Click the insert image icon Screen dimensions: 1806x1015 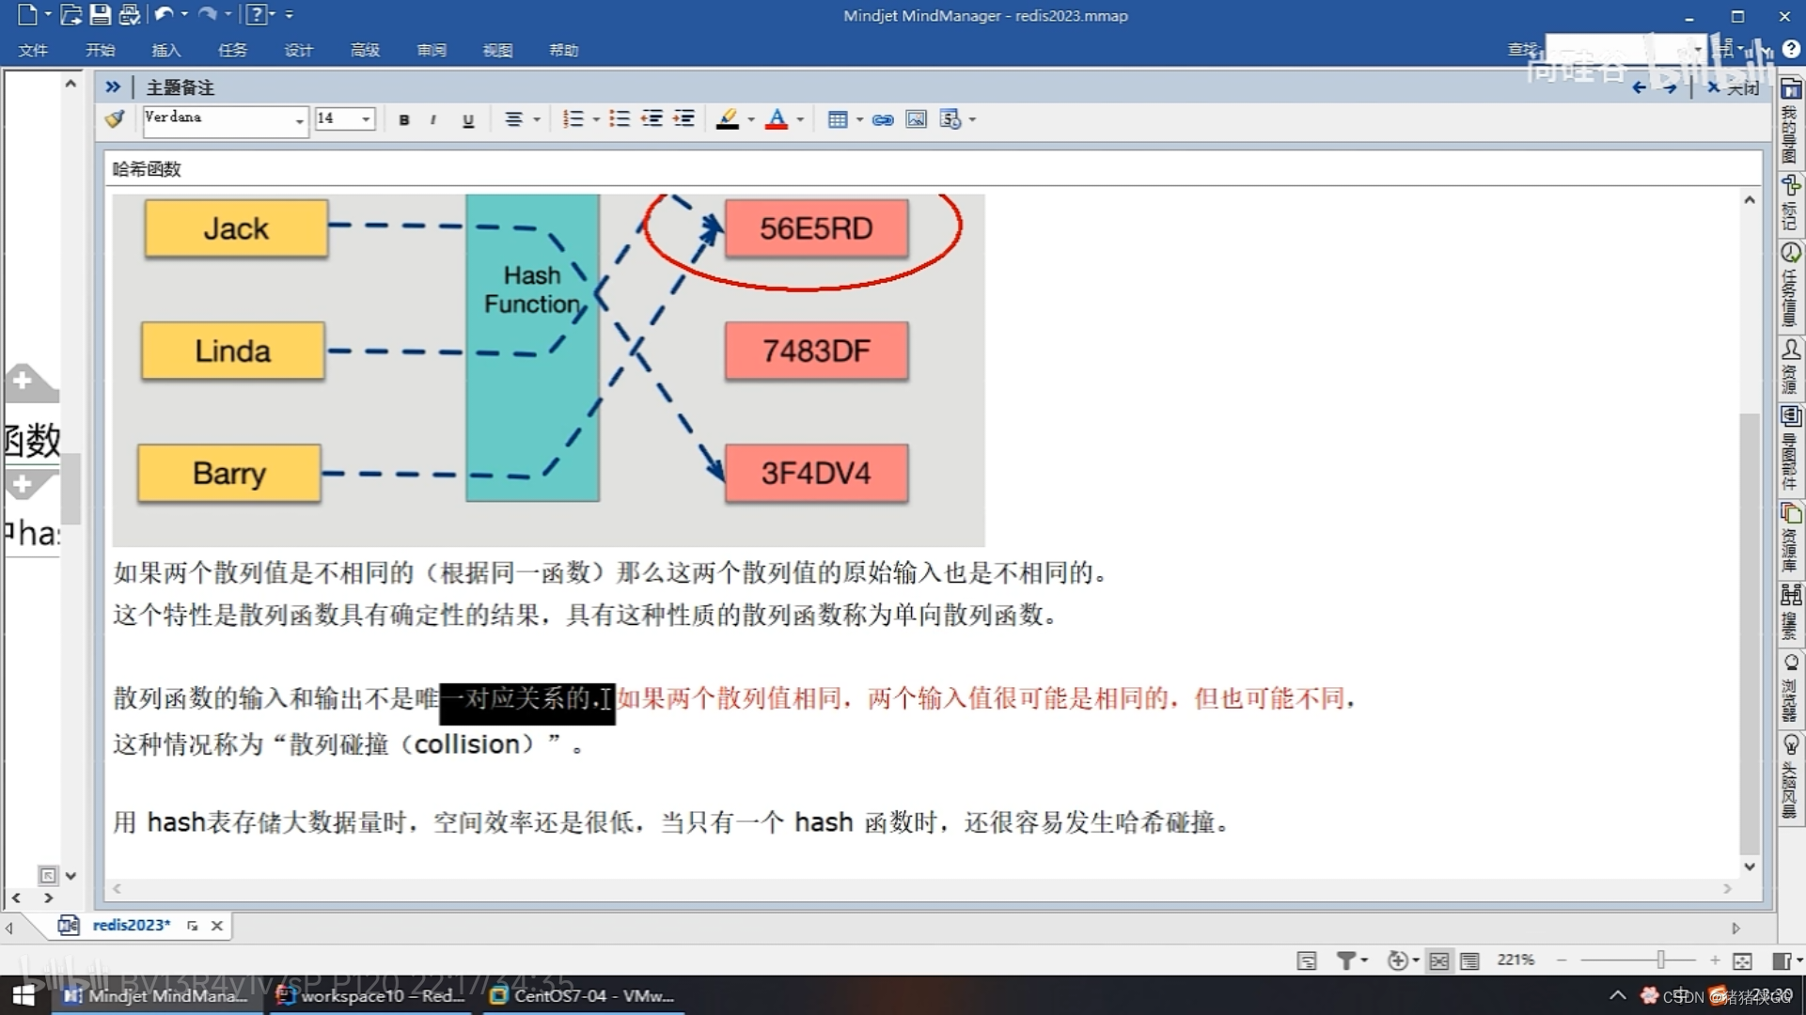pos(916,119)
